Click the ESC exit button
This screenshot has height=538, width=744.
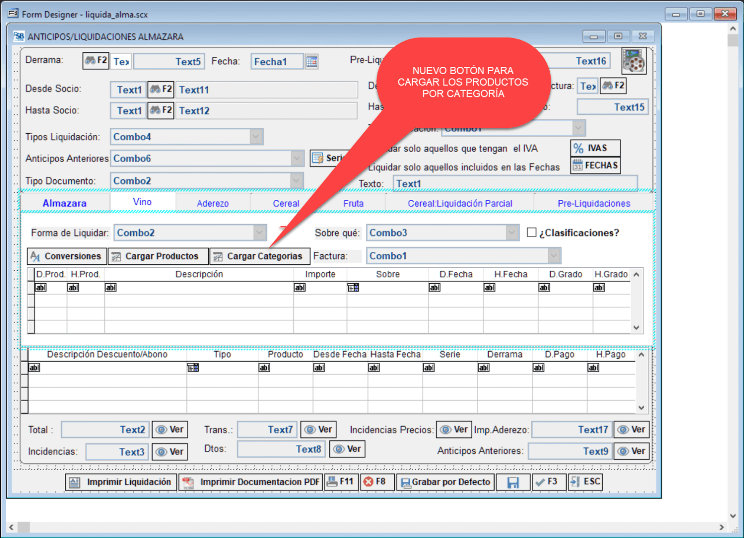[x=585, y=482]
